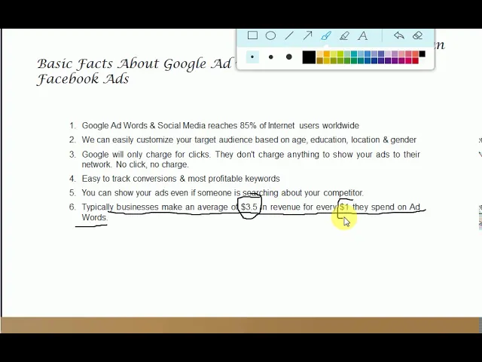The width and height of the screenshot is (482, 362).
Task: Click list item 'Easy to track conversions & most profitable keywords'
Action: point(181,179)
